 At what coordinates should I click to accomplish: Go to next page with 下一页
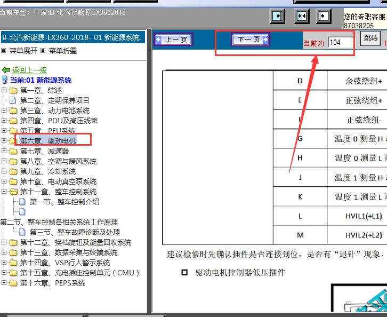pos(251,39)
